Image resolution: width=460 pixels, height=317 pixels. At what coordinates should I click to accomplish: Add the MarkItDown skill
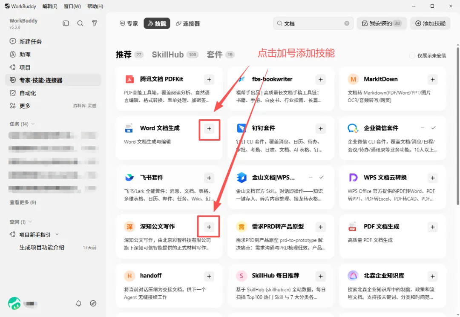point(432,80)
